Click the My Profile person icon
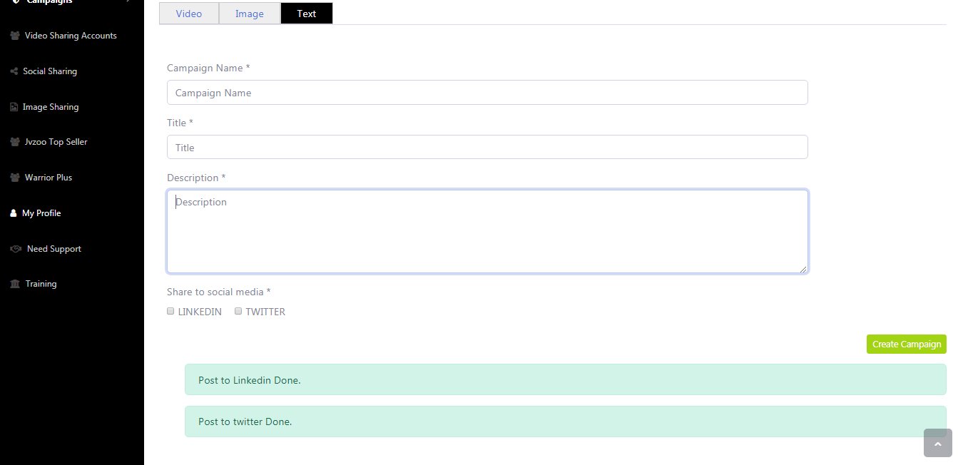This screenshot has height=465, width=958. [x=14, y=213]
